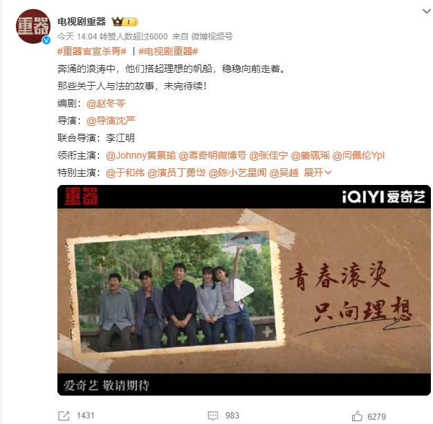Click the red 重器 logo in video
The height and width of the screenshot is (424, 433).
click(x=81, y=196)
